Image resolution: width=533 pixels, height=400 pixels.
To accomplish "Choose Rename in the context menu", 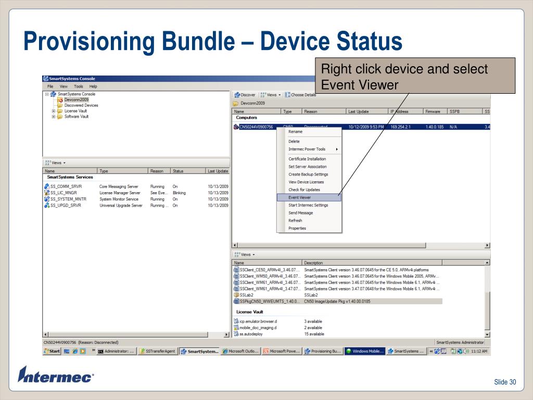I will point(296,132).
